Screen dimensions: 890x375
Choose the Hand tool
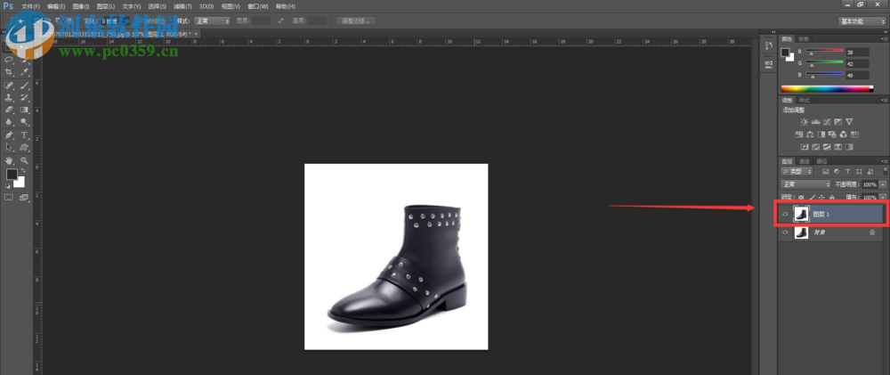point(9,160)
